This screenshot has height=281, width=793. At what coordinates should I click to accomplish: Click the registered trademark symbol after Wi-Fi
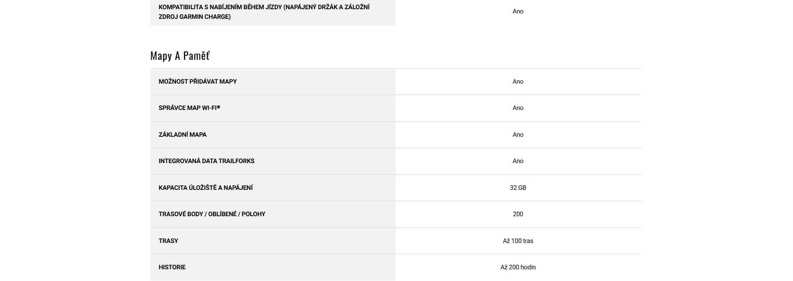pos(218,107)
